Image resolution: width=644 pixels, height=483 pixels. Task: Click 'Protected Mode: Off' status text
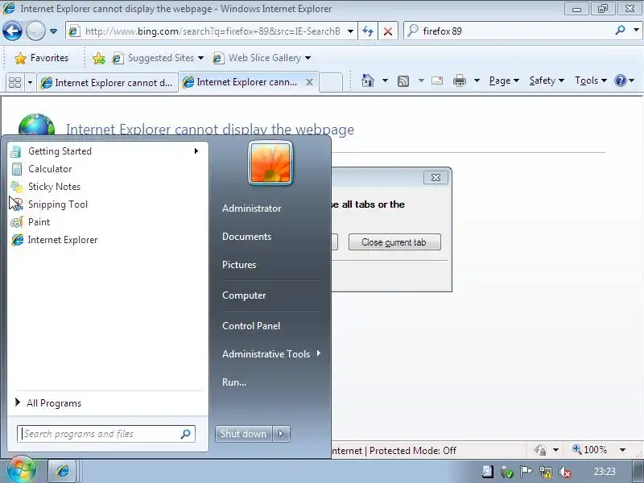coord(413,451)
